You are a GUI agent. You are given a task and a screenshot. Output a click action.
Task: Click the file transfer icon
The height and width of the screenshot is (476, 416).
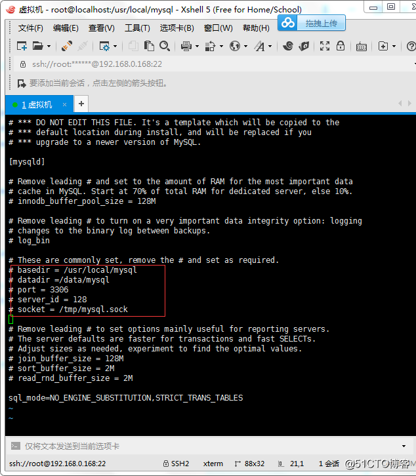210,46
